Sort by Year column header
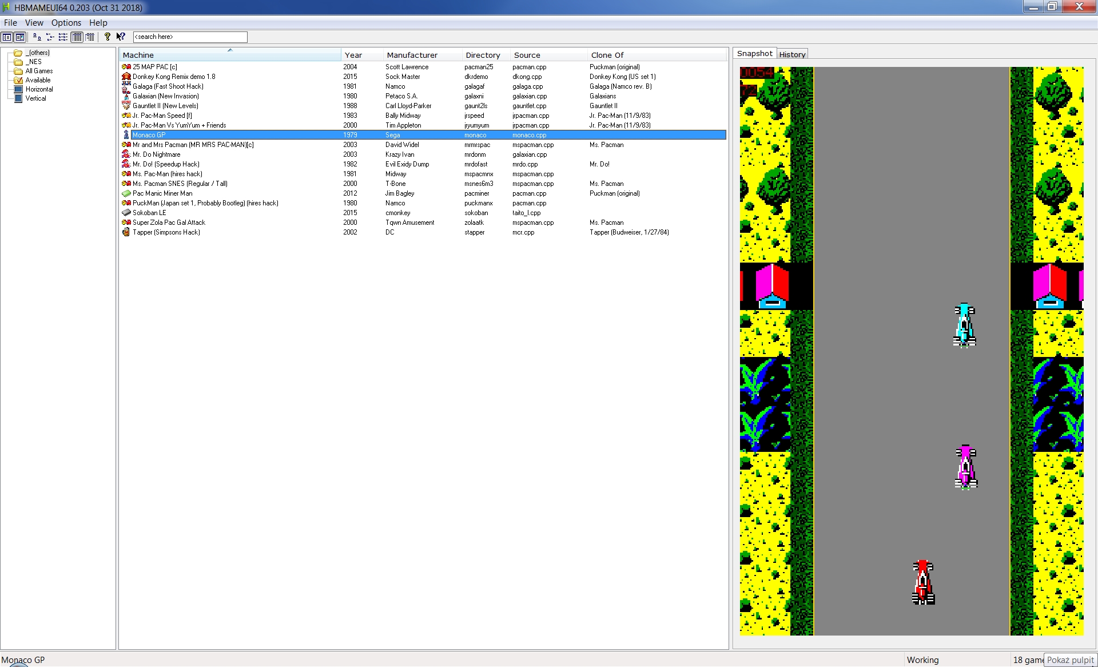 pos(362,55)
